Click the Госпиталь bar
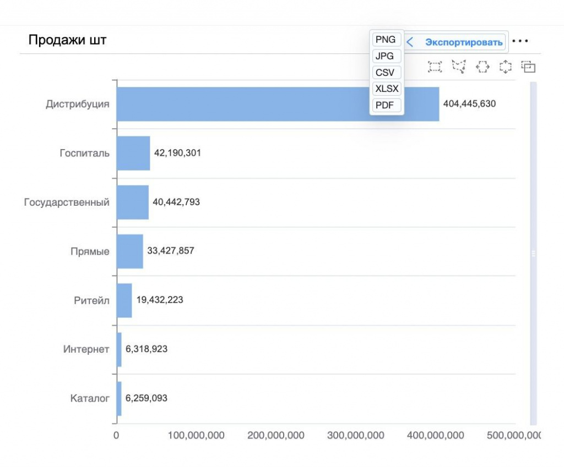The width and height of the screenshot is (564, 467). click(x=133, y=153)
